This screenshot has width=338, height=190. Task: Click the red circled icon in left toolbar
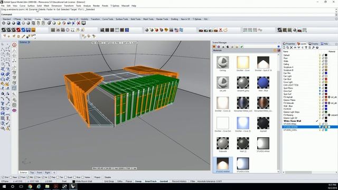pyautogui.click(x=14, y=45)
